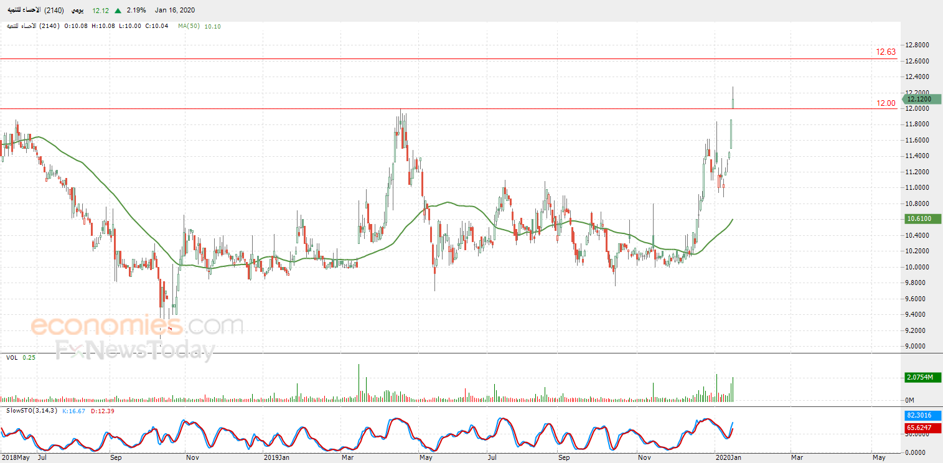Click the FxNewsToday watermark logo
This screenshot has width=943, height=463.
(x=135, y=351)
